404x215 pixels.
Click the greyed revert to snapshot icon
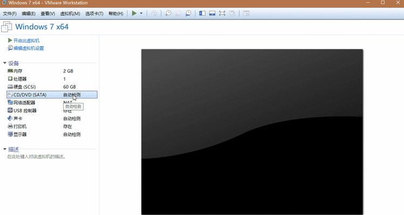click(x=179, y=13)
